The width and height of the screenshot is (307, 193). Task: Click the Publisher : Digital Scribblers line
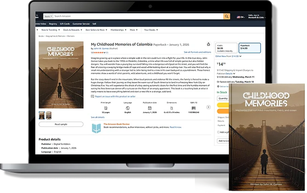tap(56, 144)
